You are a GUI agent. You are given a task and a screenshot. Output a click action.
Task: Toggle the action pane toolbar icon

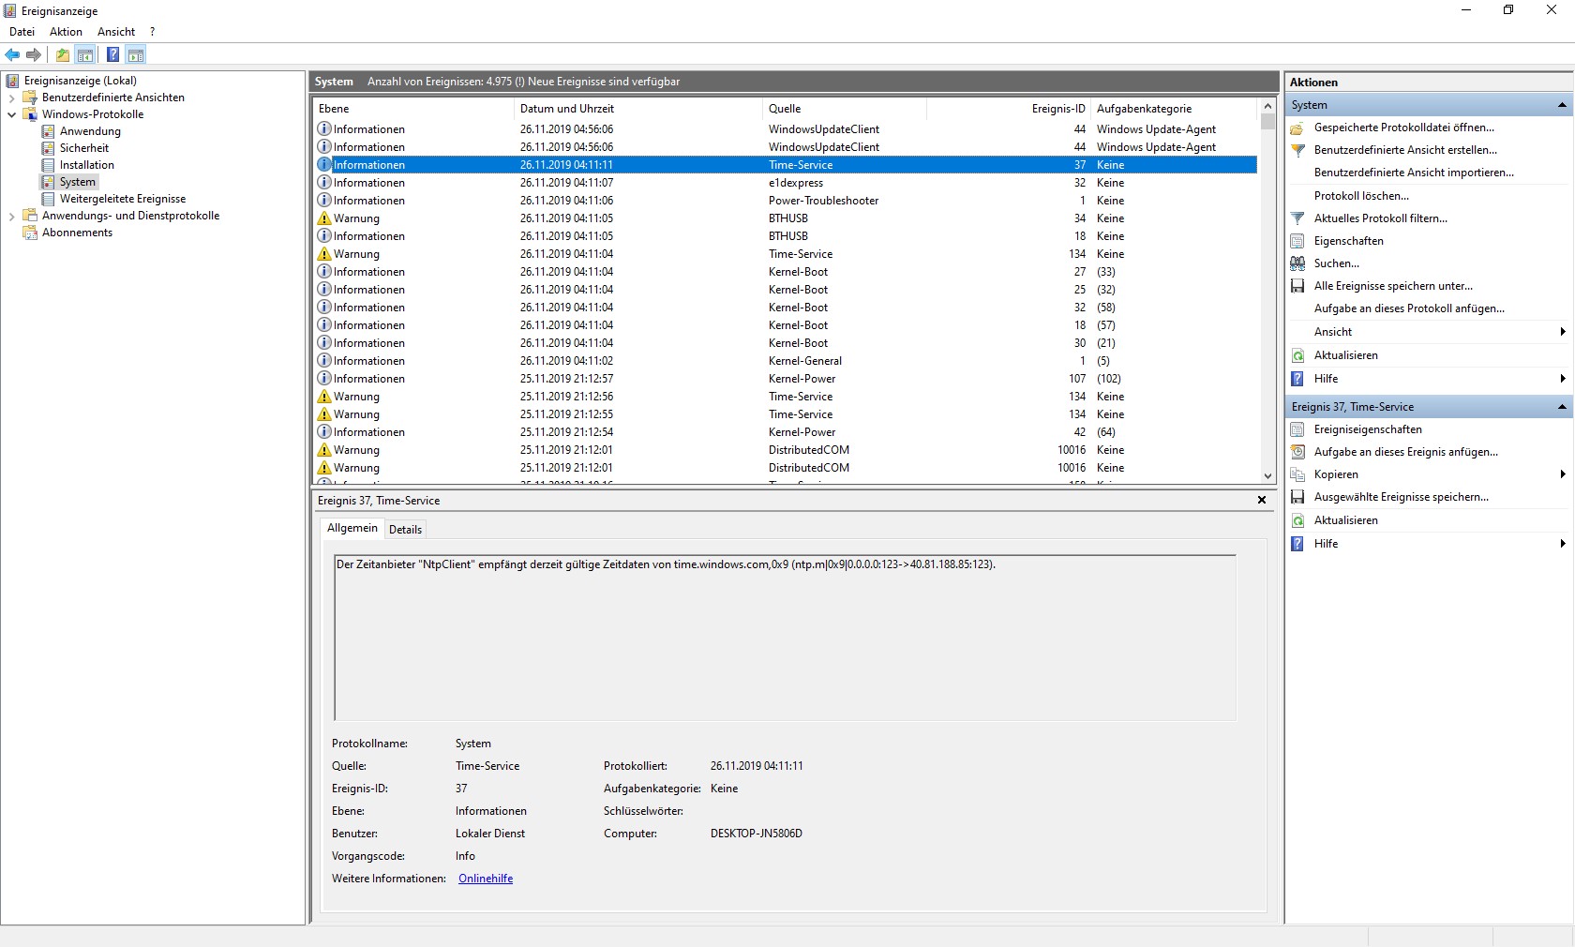(136, 54)
